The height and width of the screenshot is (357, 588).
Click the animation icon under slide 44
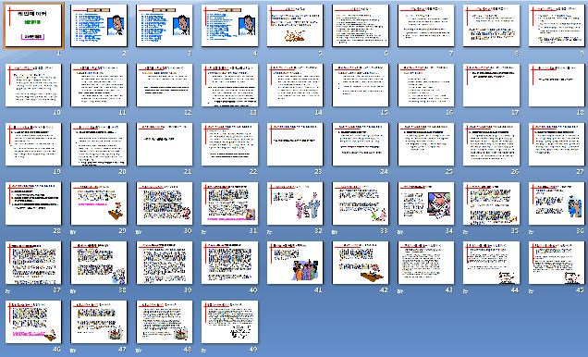click(x=465, y=291)
